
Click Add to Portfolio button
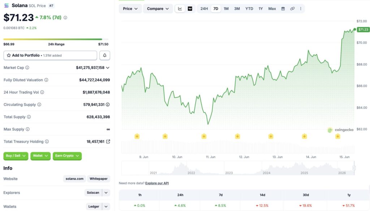tap(50, 55)
